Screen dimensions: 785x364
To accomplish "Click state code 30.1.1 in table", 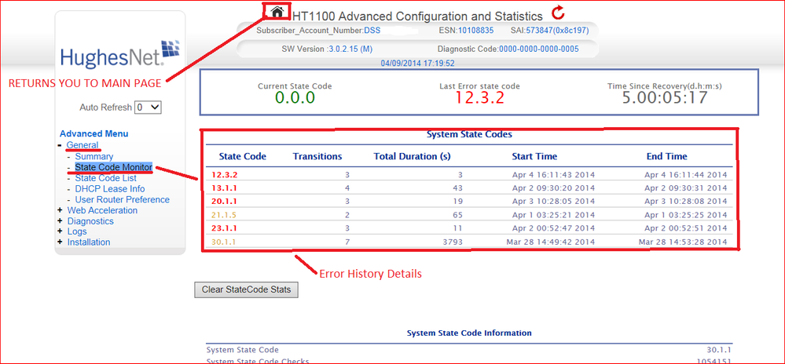I will pos(223,242).
